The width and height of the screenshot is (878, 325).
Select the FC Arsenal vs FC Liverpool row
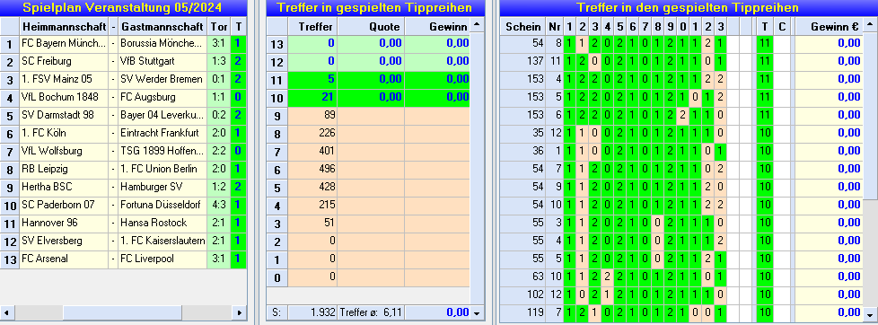[123, 259]
